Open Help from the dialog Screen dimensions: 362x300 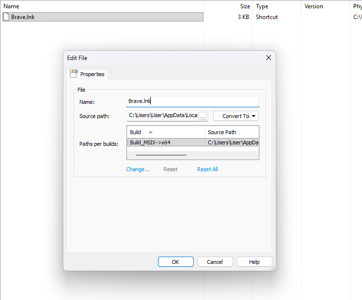coord(254,262)
